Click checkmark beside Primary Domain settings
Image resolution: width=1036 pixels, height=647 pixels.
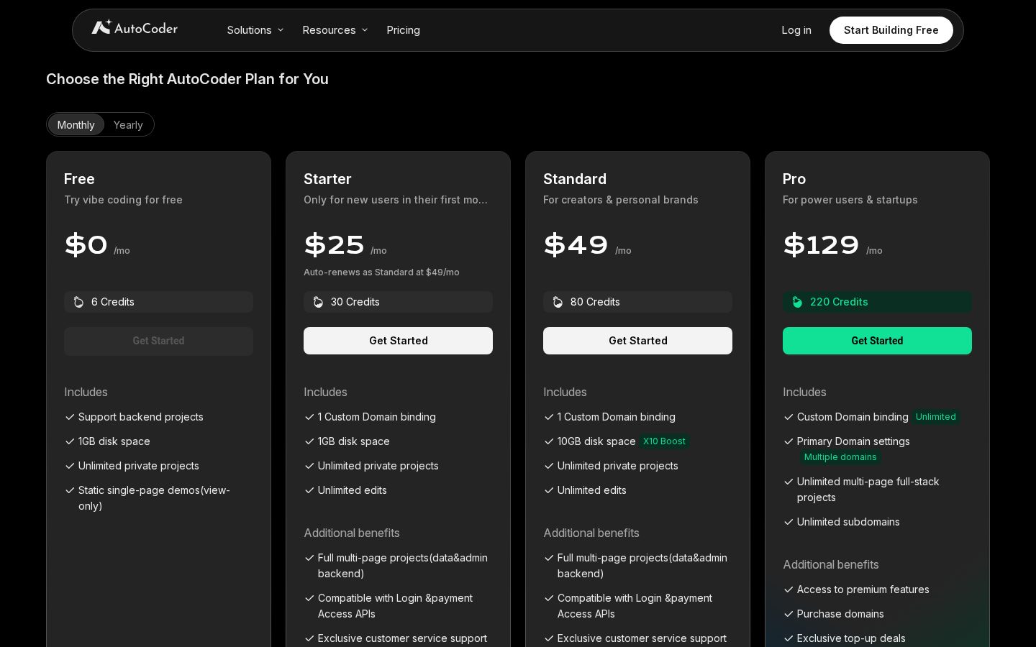789,441
